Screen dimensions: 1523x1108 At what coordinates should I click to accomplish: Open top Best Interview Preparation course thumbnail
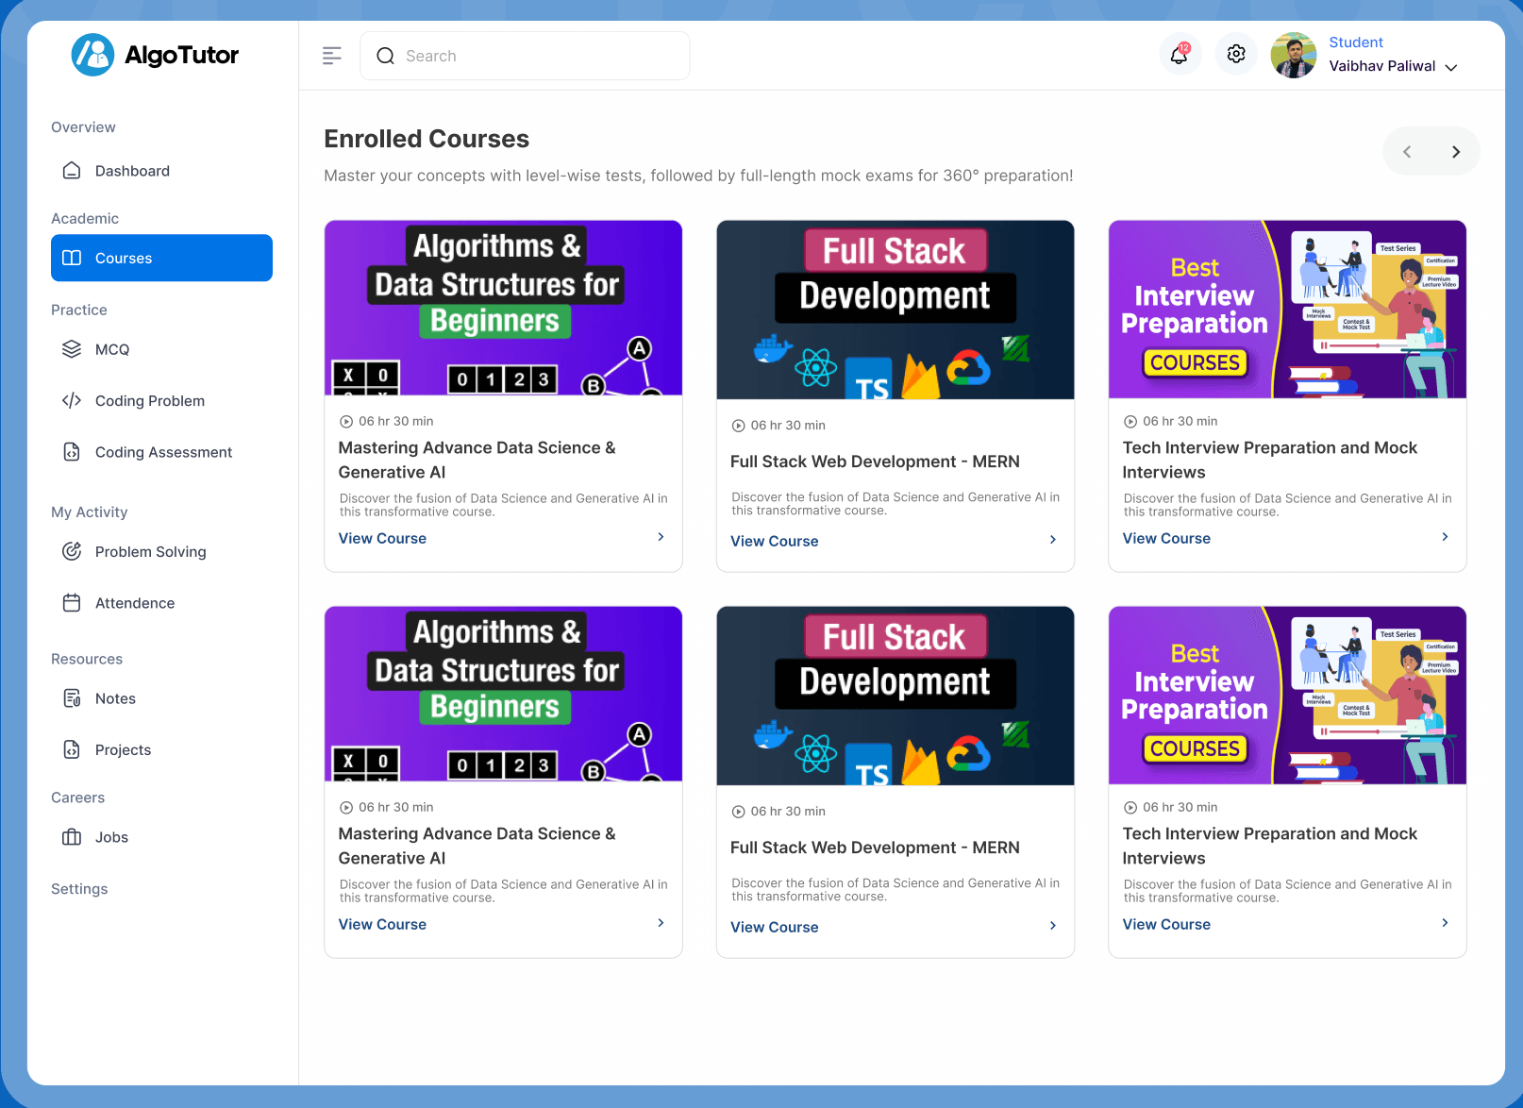click(1286, 310)
